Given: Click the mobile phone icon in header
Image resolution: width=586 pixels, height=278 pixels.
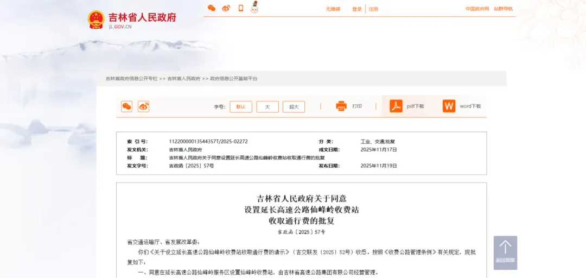Looking at the screenshot, I should pos(240,8).
